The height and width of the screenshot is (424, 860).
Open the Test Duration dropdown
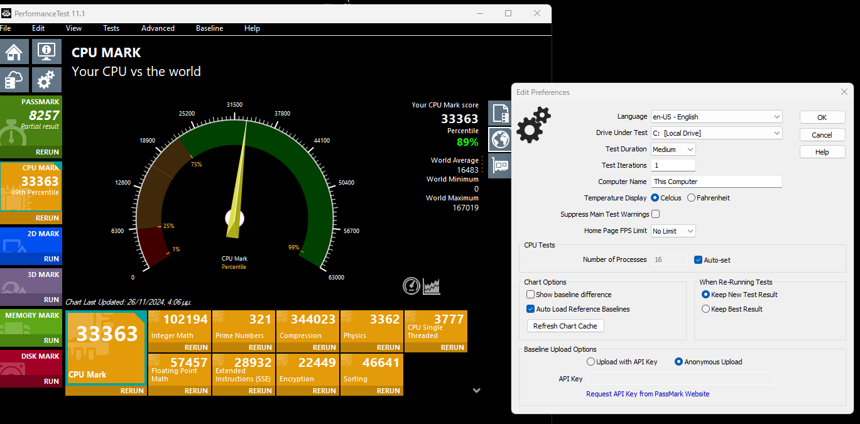(x=673, y=149)
